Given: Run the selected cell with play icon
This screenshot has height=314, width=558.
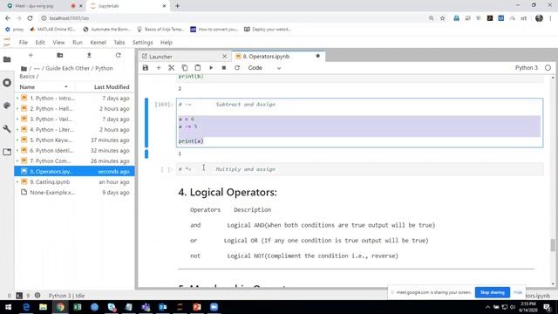Looking at the screenshot, I should pyautogui.click(x=211, y=68).
